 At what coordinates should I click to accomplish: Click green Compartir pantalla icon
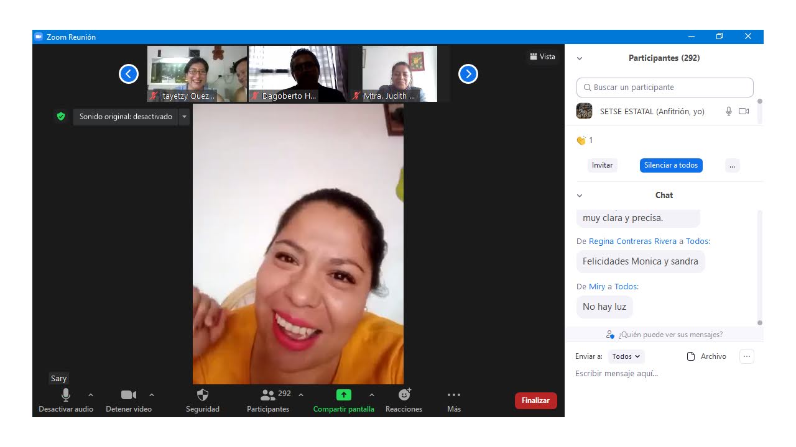(344, 395)
